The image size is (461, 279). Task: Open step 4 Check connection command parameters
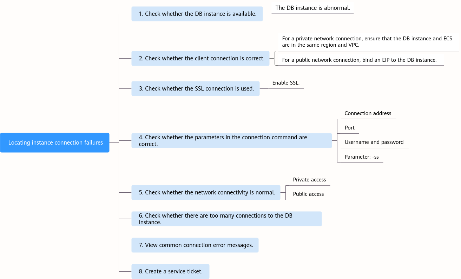[x=232, y=140]
